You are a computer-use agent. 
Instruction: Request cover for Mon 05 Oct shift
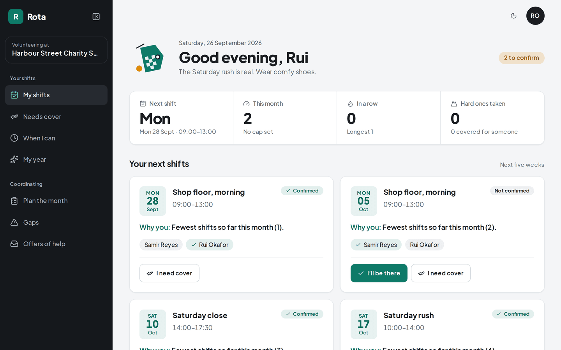click(441, 273)
